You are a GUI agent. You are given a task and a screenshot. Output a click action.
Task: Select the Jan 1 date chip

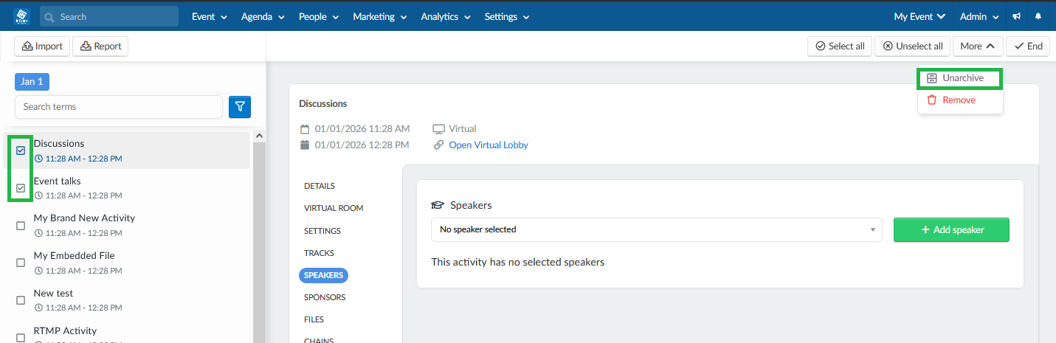tap(32, 82)
